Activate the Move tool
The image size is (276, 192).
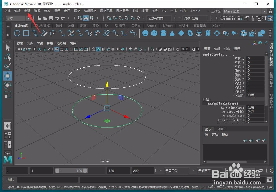[x=8, y=76]
